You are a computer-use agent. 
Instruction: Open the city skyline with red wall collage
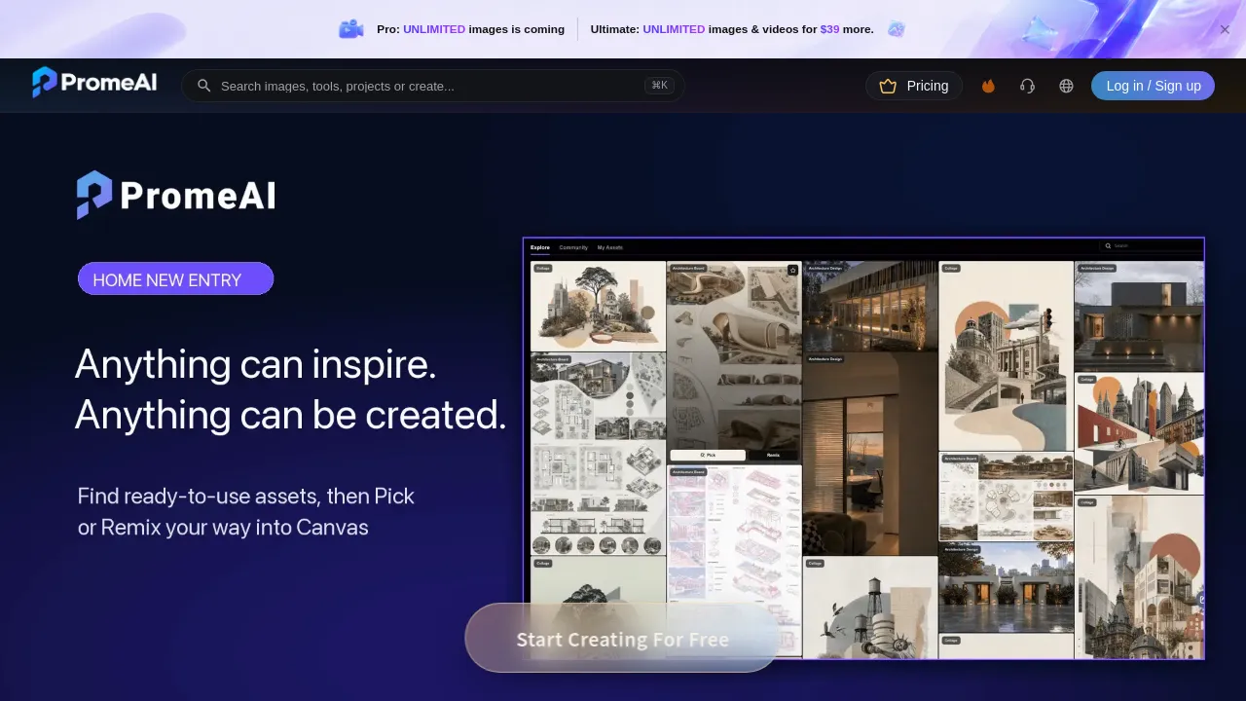point(1139,434)
